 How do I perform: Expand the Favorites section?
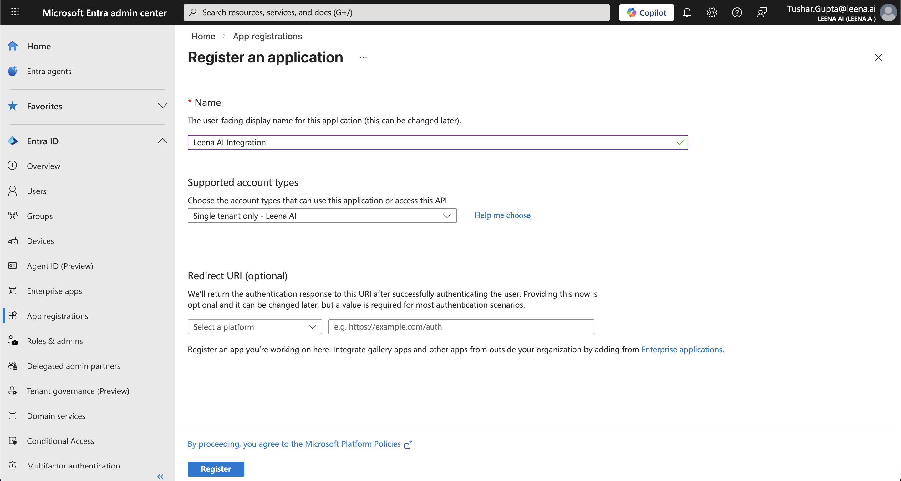(x=162, y=106)
